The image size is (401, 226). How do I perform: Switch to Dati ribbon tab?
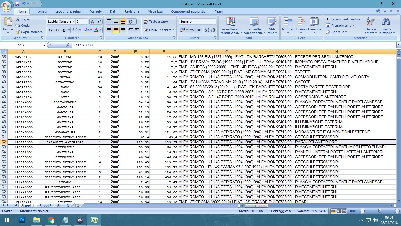point(113,11)
